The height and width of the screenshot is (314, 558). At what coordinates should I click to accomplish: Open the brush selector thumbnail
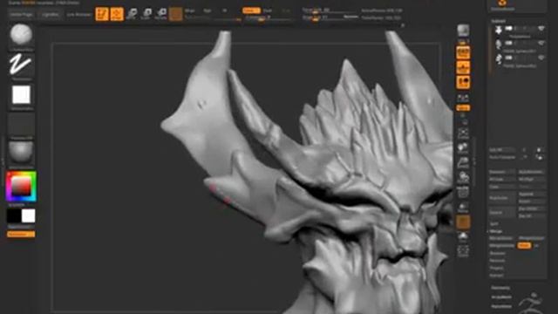pyautogui.click(x=21, y=35)
